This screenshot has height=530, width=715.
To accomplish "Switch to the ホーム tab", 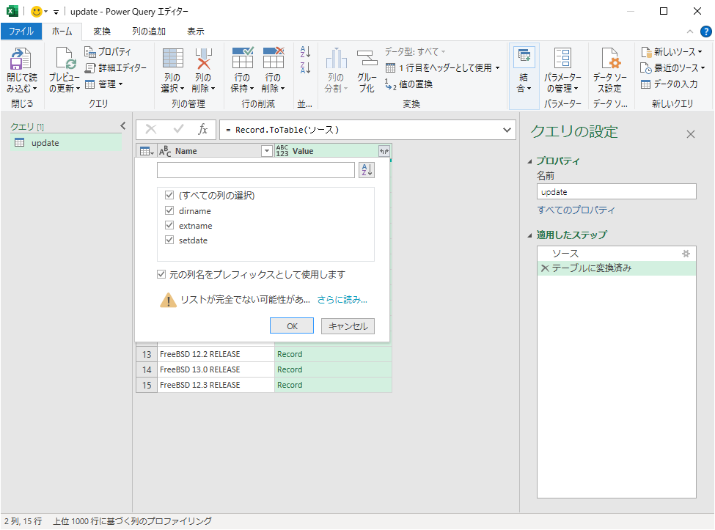I will click(62, 32).
